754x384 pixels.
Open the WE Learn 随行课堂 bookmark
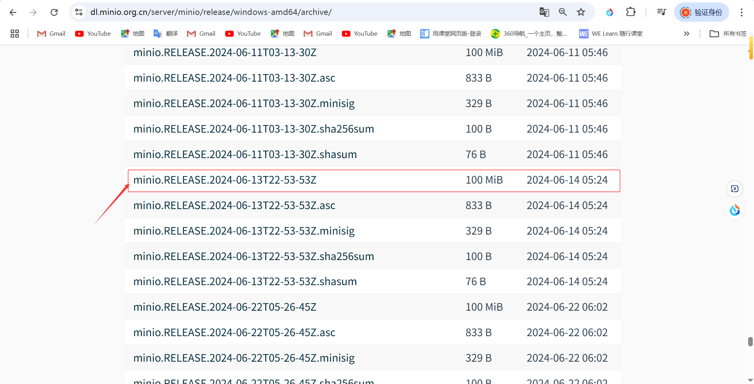(x=611, y=34)
